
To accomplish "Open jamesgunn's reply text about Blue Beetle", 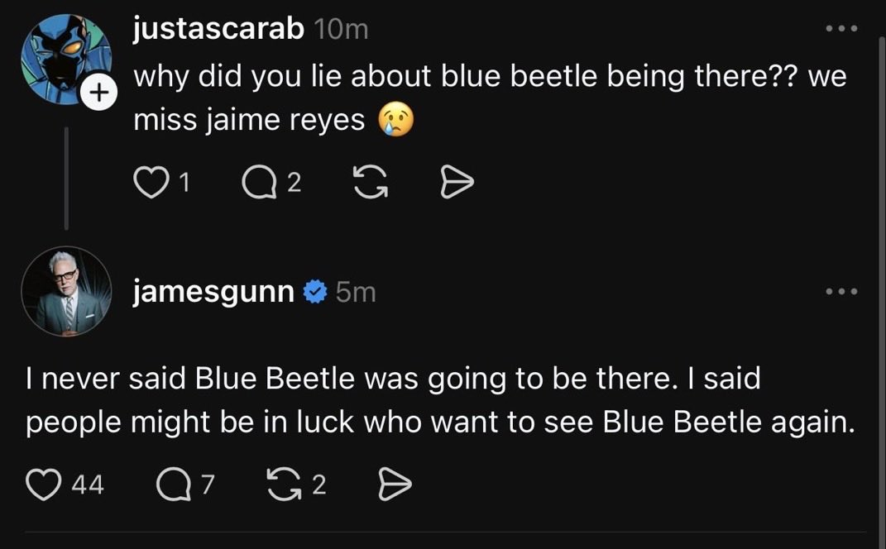I will [440, 400].
